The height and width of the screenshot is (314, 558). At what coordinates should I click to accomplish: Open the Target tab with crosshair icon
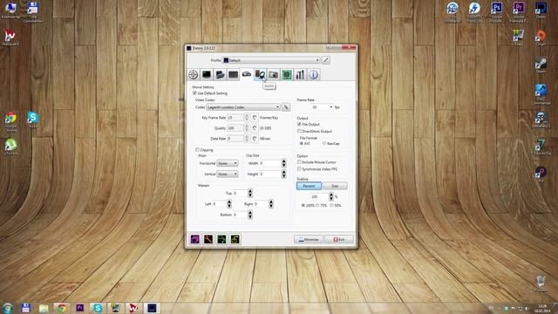(x=194, y=75)
